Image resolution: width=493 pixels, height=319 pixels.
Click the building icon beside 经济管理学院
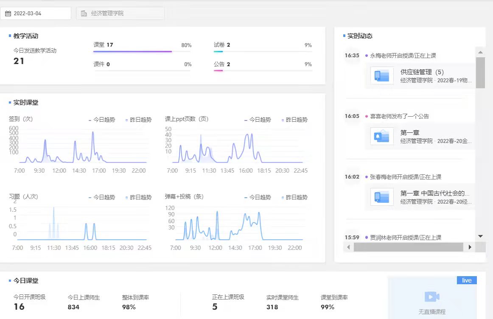click(84, 14)
